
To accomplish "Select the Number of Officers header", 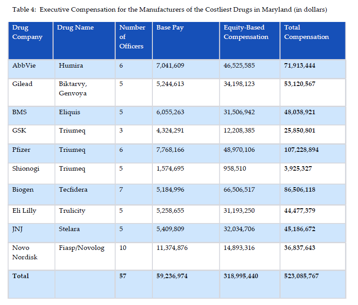I will [x=132, y=37].
